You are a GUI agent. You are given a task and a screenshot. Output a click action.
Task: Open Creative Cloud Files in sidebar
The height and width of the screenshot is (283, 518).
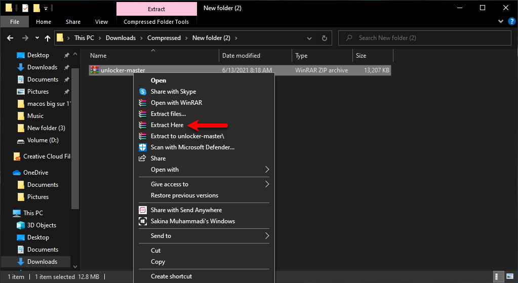[x=42, y=156]
